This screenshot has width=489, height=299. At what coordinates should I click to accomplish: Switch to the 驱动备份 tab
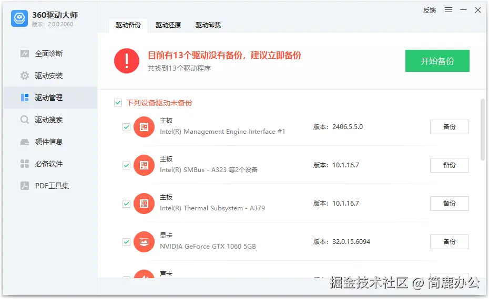point(128,25)
